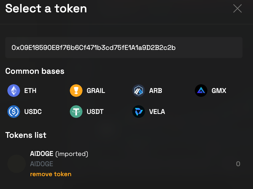Focus the token address search field
The image size is (253, 189).
(124, 48)
